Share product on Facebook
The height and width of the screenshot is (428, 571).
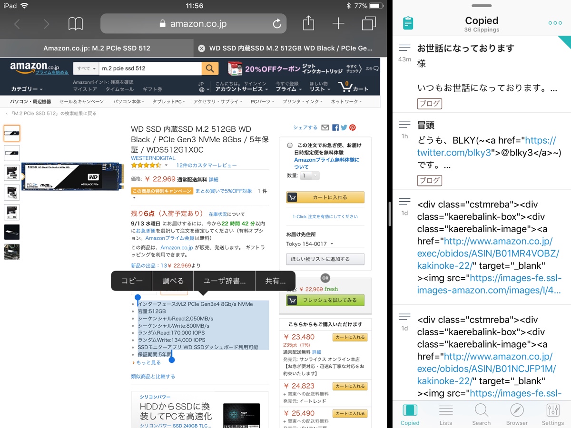coord(335,127)
